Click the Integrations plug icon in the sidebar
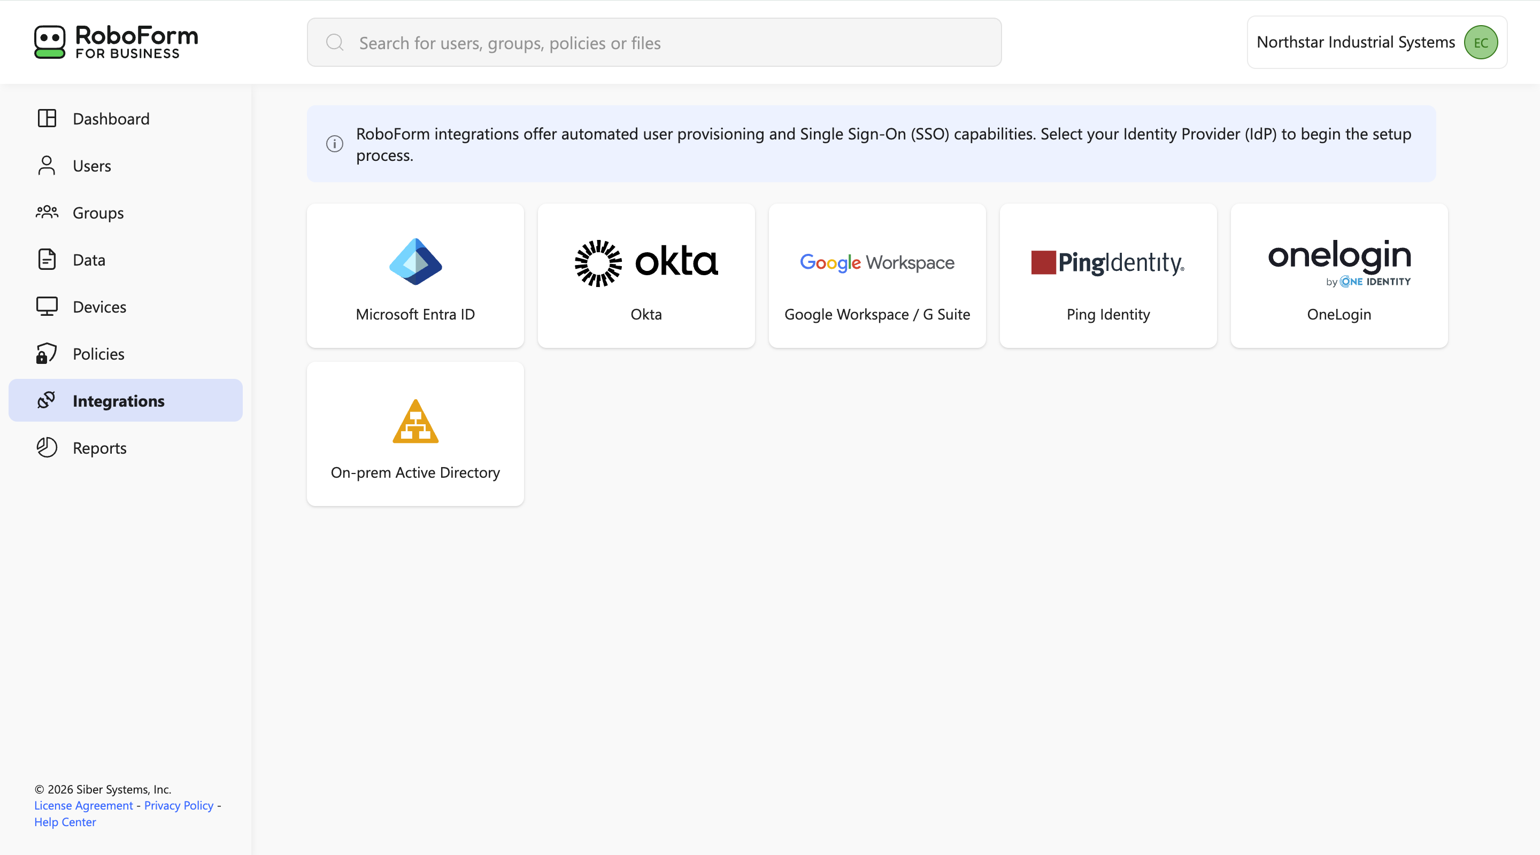The height and width of the screenshot is (855, 1540). 47,400
